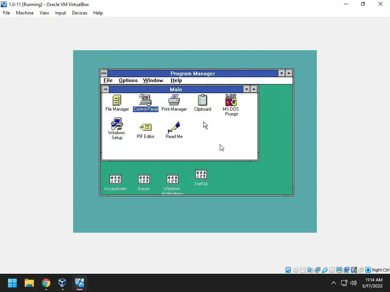Open VirtualBox Machine menu

click(x=25, y=13)
